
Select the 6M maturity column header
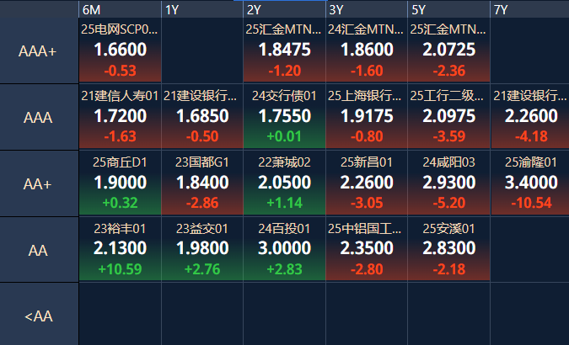click(120, 9)
